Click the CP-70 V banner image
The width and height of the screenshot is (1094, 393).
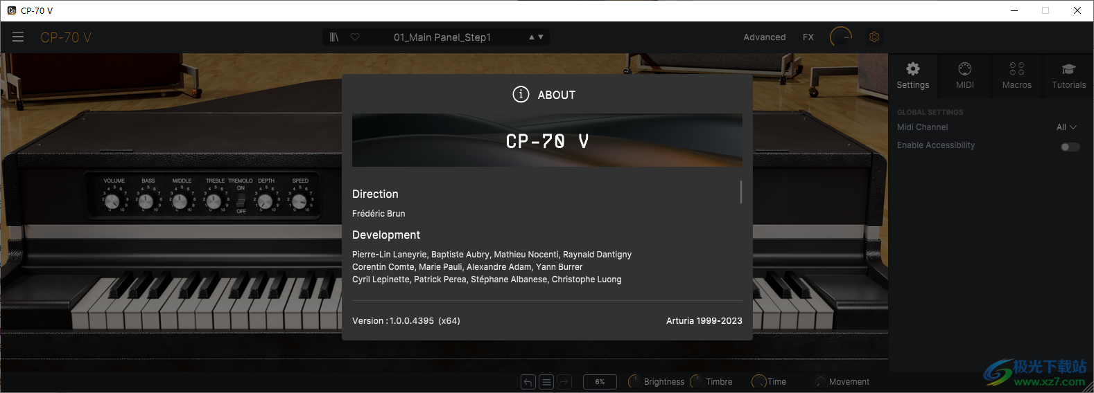[547, 140]
